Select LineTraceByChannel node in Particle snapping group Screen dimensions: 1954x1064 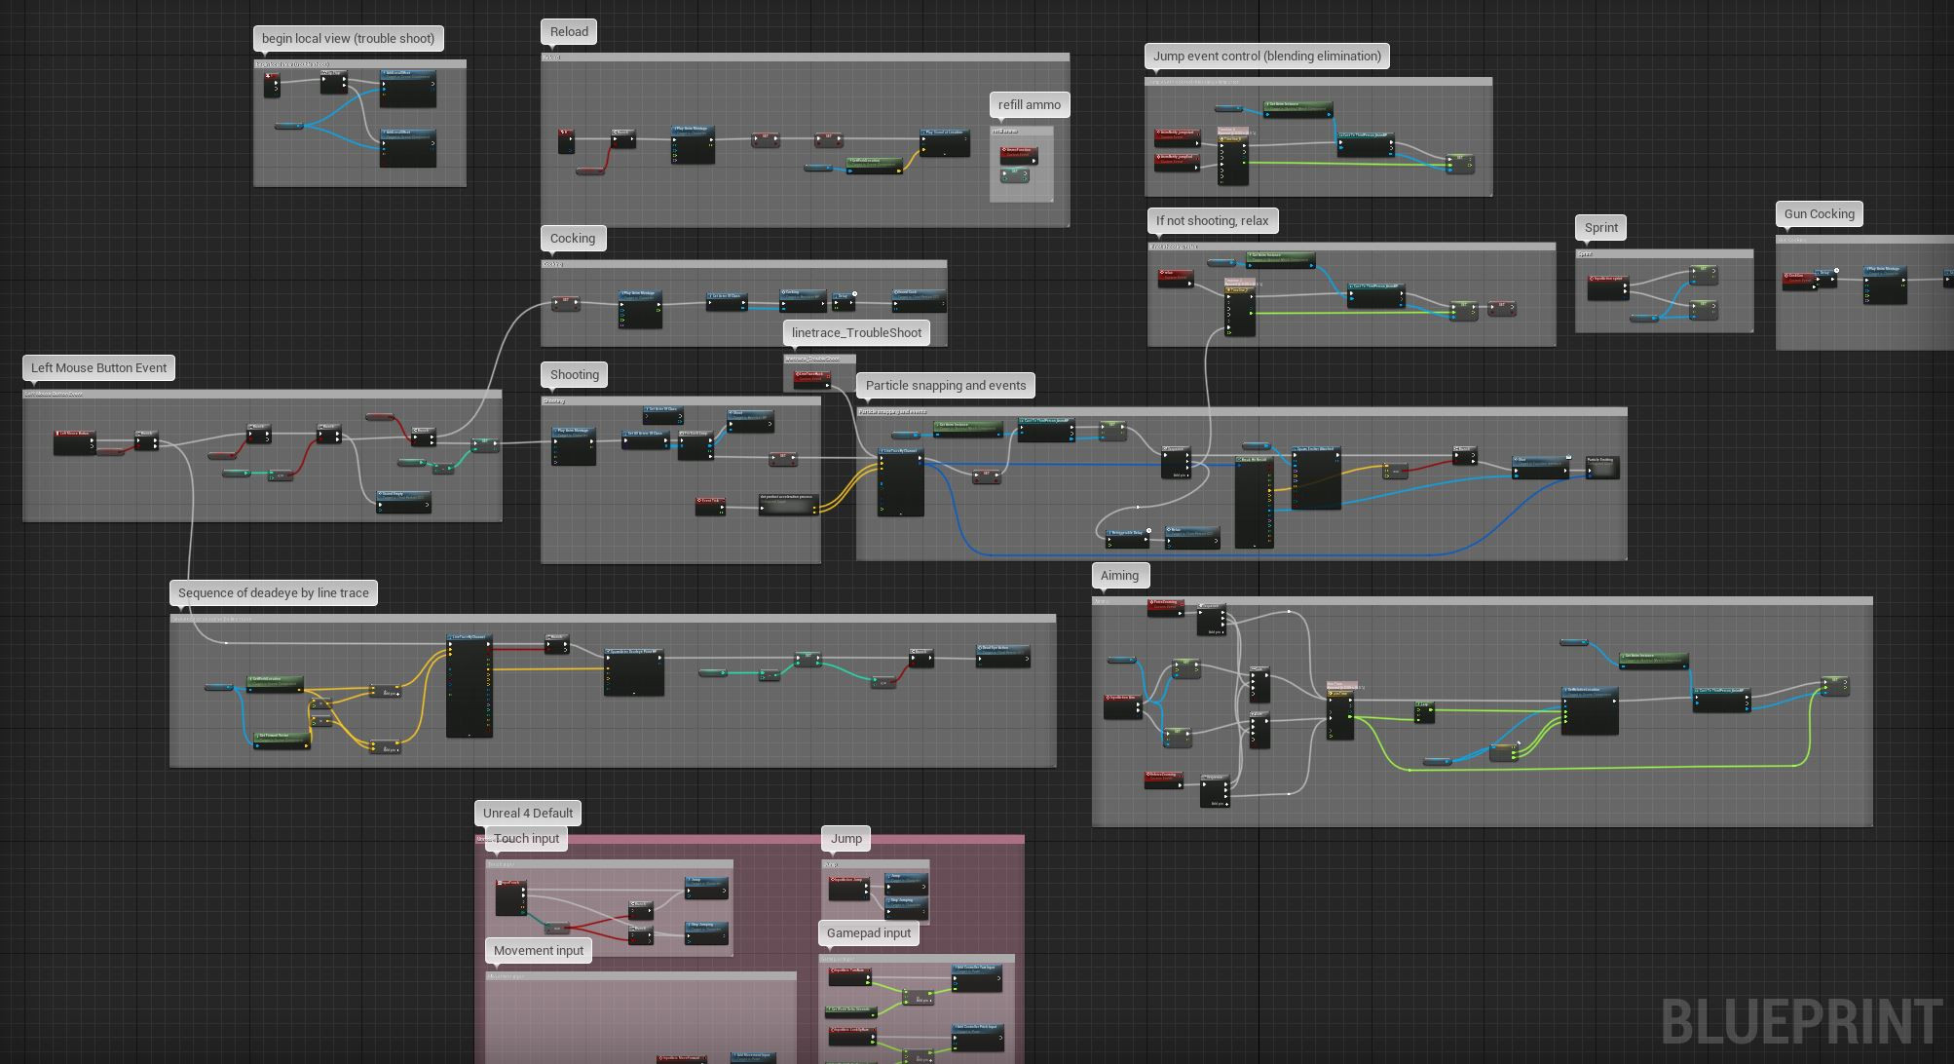901,482
